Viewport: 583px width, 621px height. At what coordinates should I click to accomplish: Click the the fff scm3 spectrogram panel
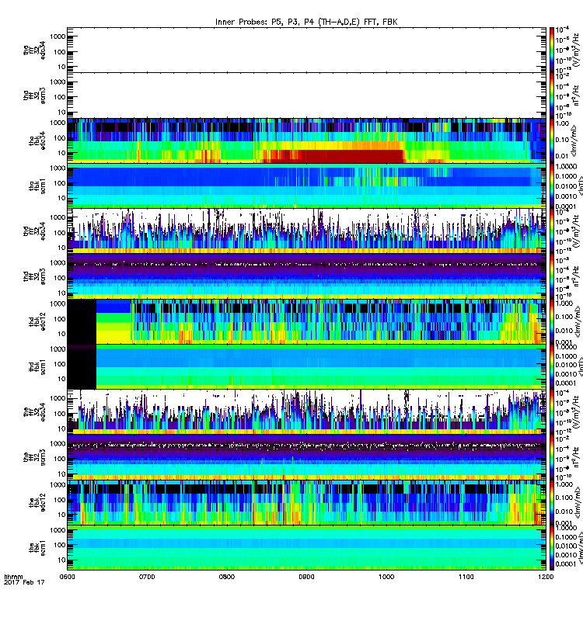pyautogui.click(x=306, y=457)
